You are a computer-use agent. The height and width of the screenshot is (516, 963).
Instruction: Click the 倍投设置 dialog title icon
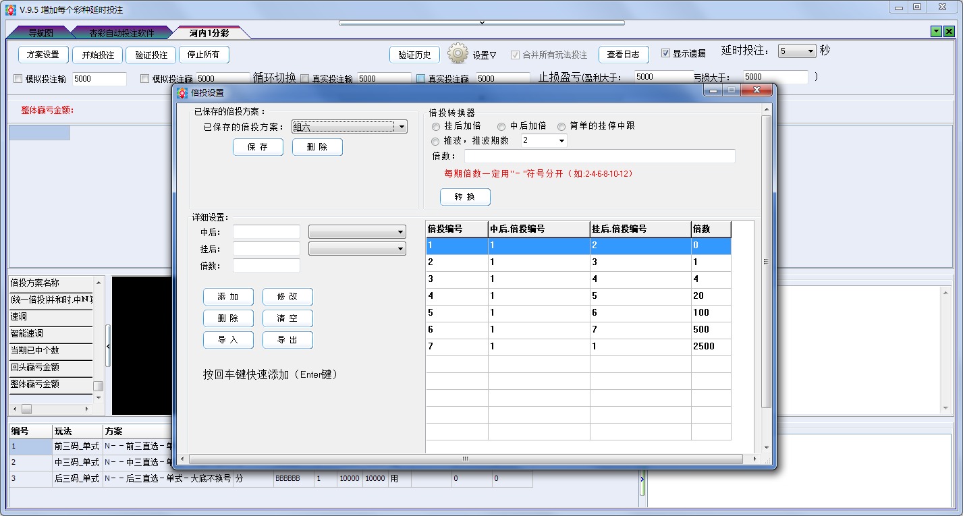click(x=182, y=92)
